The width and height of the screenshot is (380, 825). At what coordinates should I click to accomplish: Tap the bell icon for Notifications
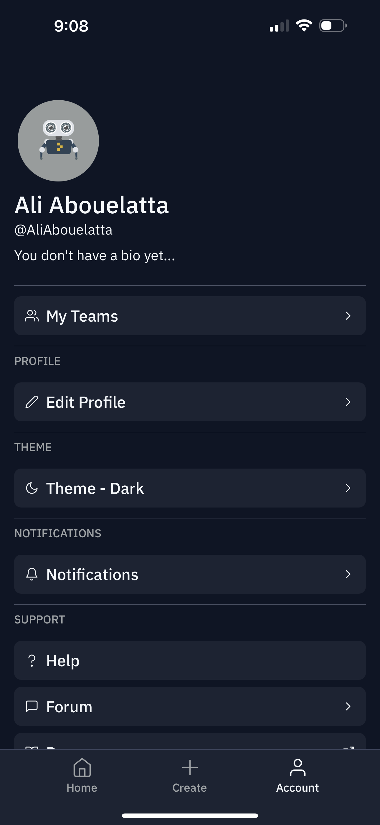coord(32,574)
